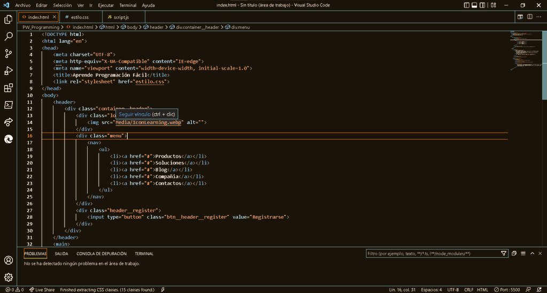
Task: Change CRLF line ending in status bar
Action: click(468, 290)
